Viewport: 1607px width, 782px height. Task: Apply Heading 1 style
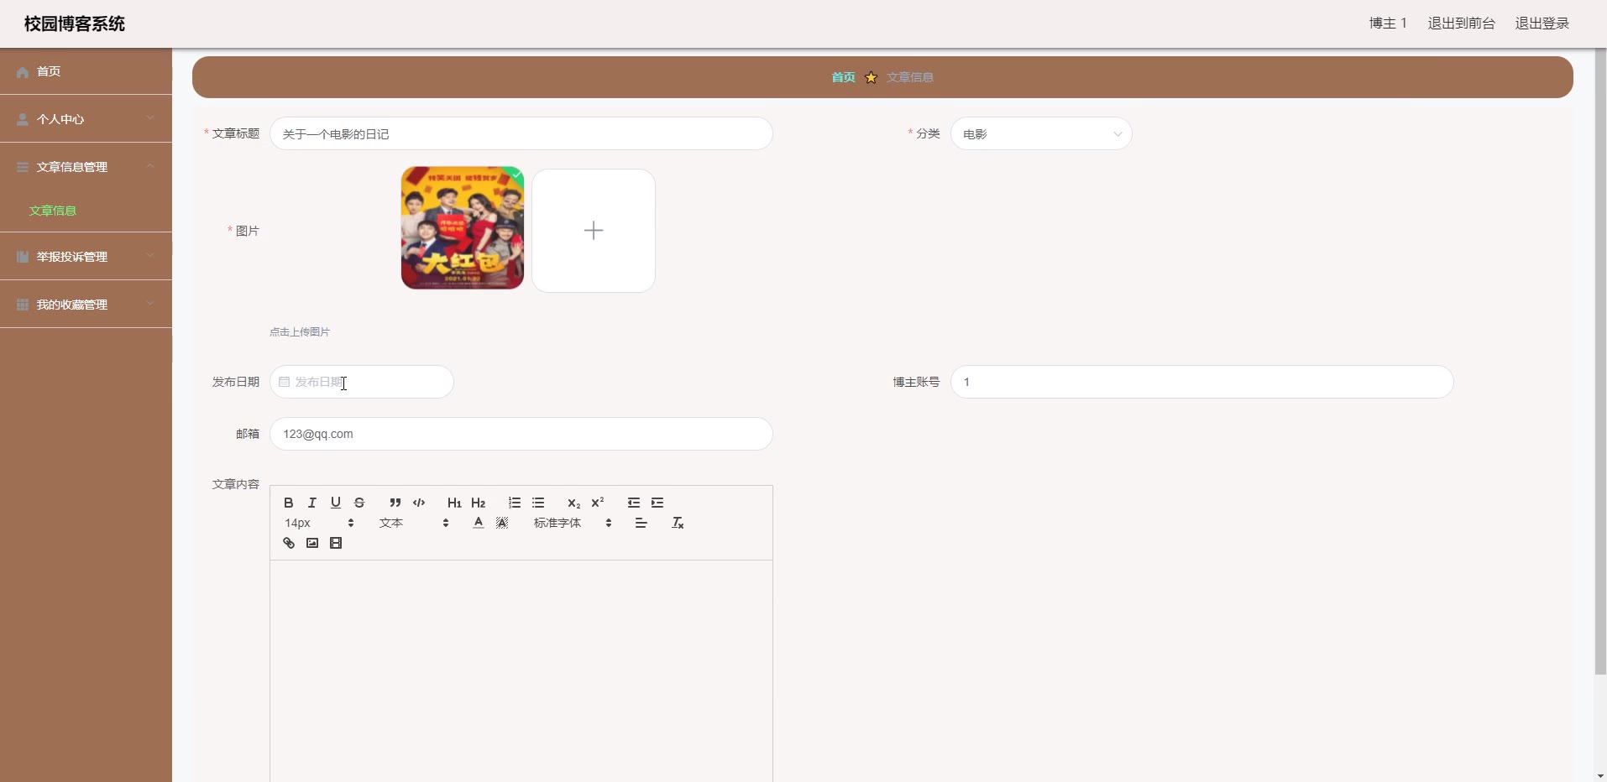pos(454,503)
